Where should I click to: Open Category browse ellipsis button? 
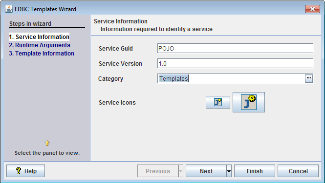pos(309,79)
